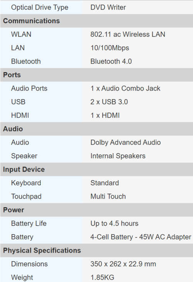The width and height of the screenshot is (193, 282).
Task: Click the Bluetooth 4.0 value
Action: [x=111, y=61]
